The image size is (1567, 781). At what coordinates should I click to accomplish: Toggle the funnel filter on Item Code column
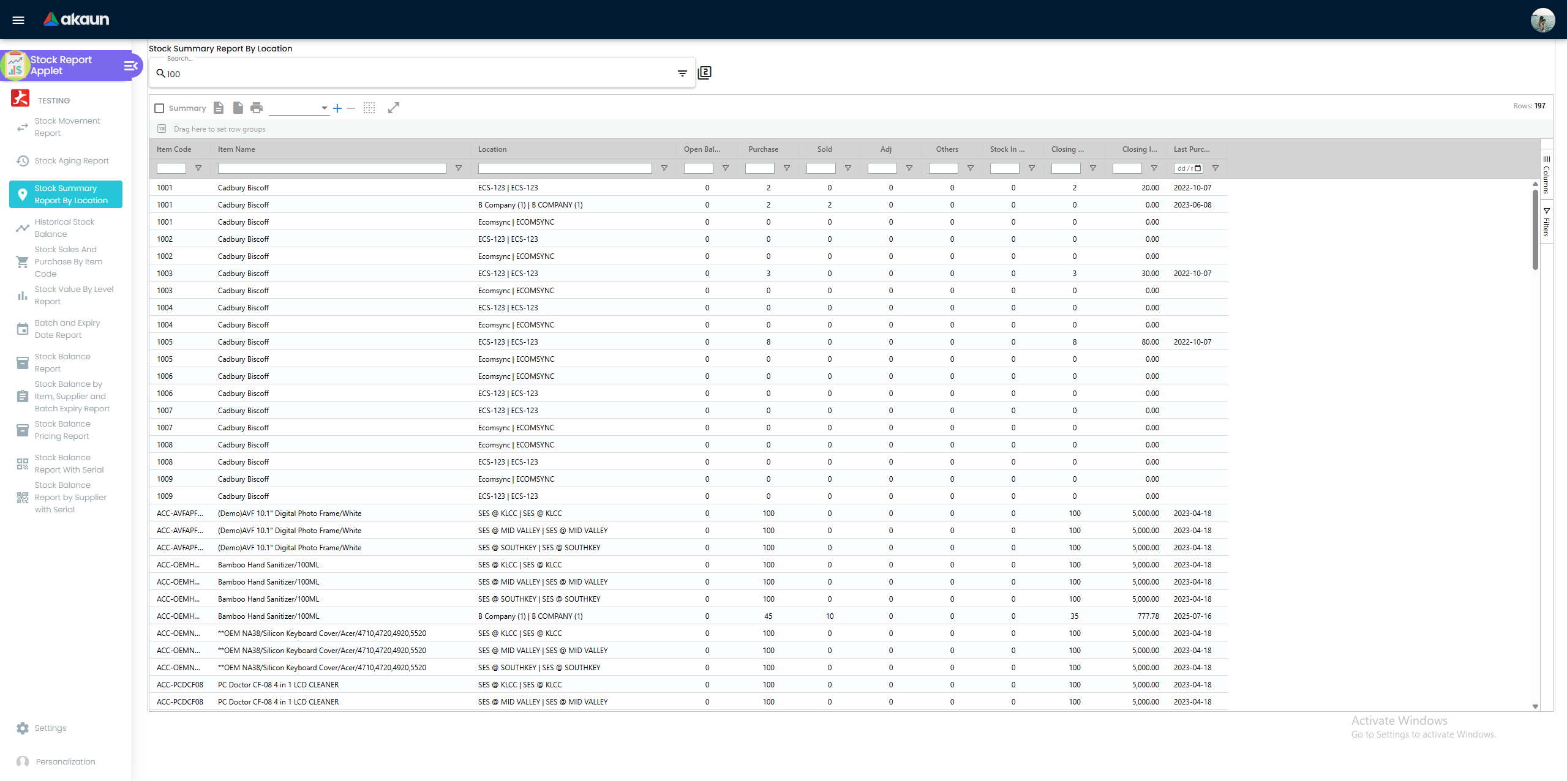(x=198, y=168)
